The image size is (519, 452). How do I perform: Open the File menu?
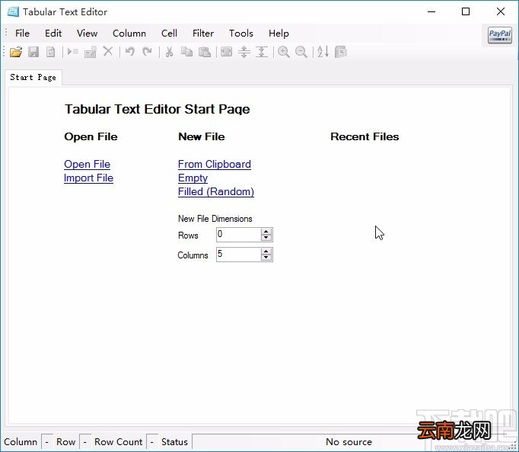click(x=22, y=34)
